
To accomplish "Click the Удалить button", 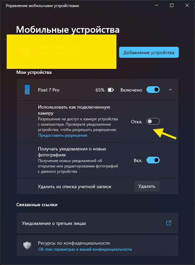I will (x=147, y=186).
